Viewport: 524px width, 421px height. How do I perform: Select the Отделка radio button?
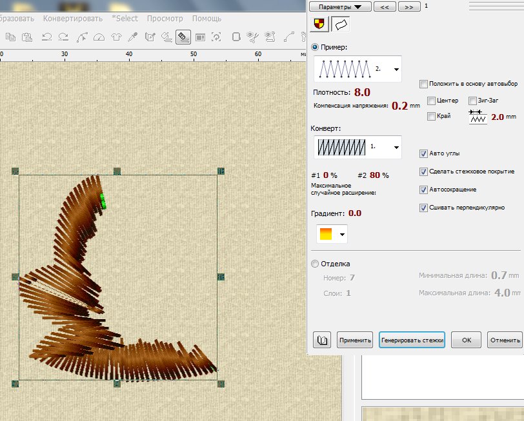coord(315,264)
